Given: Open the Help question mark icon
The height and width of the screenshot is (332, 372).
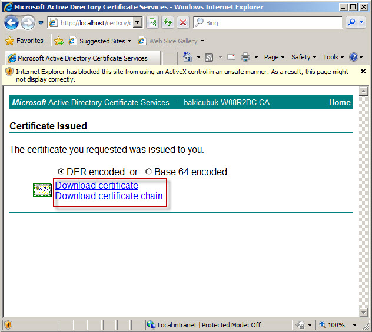Looking at the screenshot, I should pyautogui.click(x=354, y=57).
